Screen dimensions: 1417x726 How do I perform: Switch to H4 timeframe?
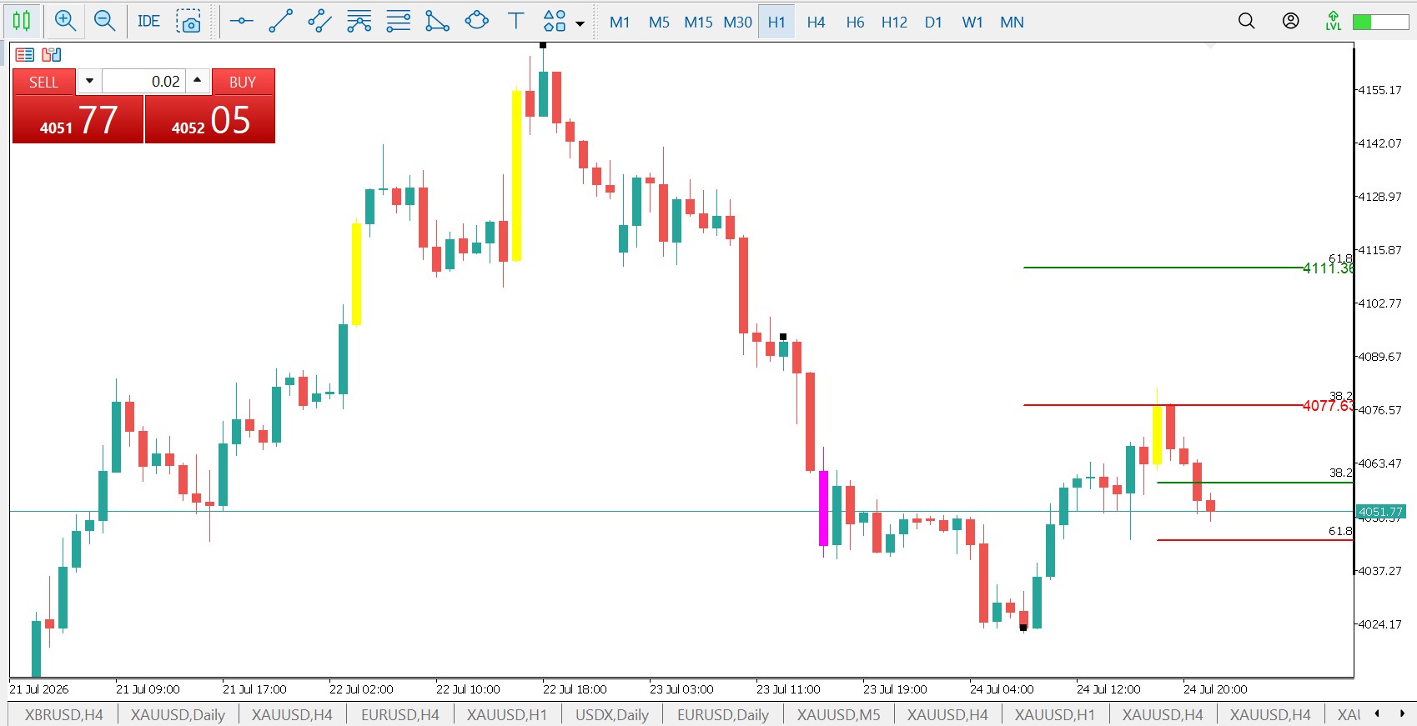816,23
